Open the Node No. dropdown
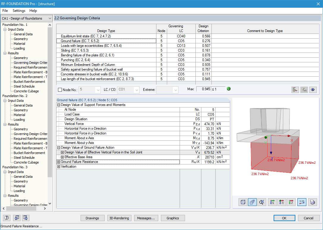323x230 pixels. [98, 90]
